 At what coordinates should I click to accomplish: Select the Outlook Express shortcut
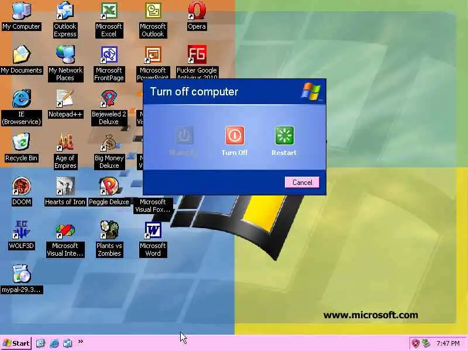[x=65, y=11]
